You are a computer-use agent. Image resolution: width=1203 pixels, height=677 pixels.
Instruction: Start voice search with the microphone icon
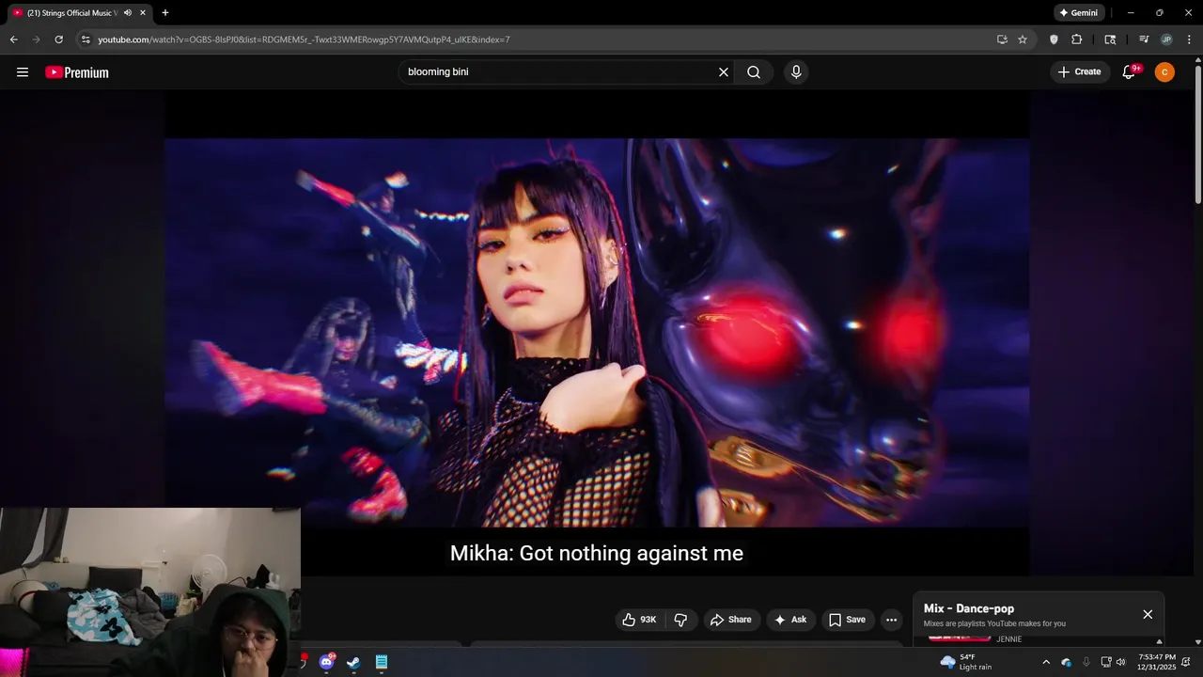coord(796,72)
